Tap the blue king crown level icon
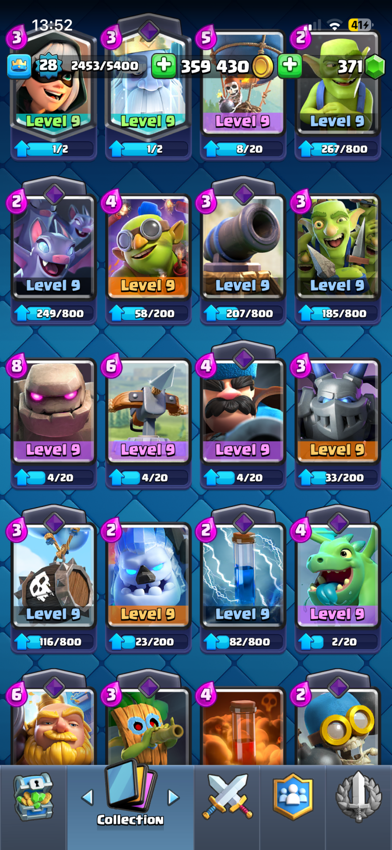This screenshot has width=392, height=850. (19, 66)
